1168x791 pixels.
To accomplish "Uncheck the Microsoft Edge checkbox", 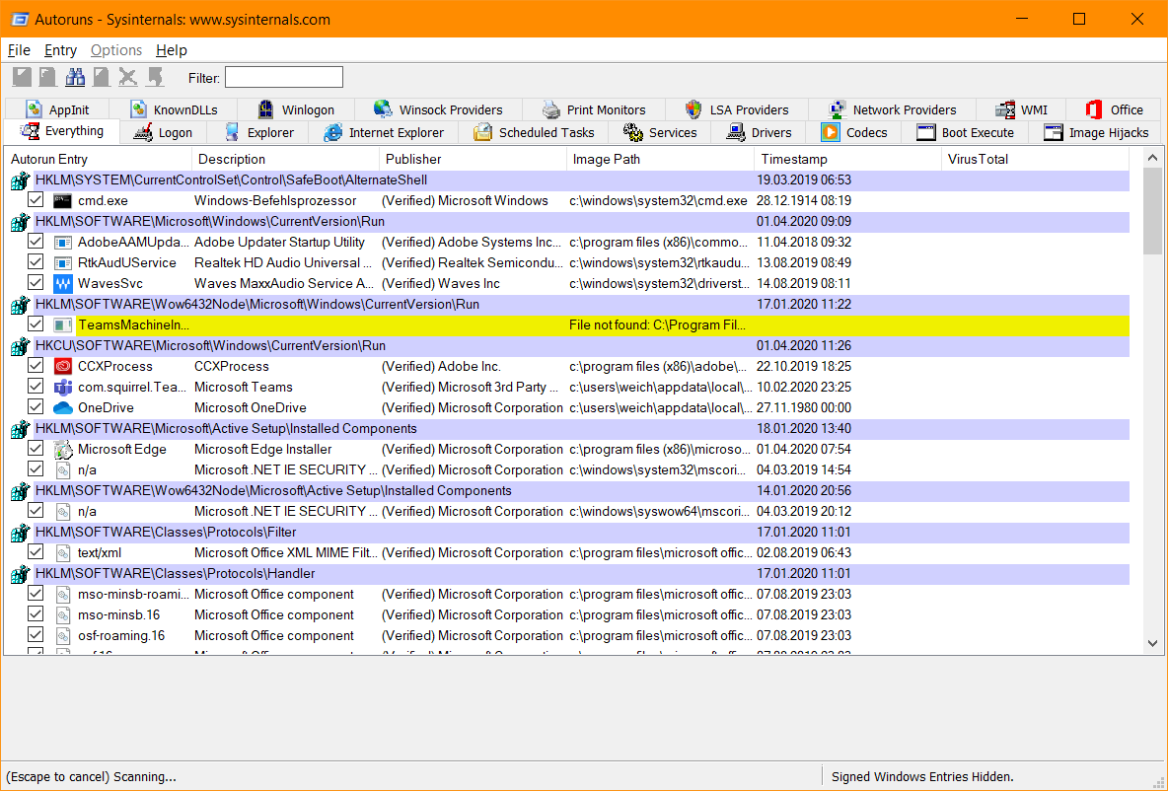I will coord(35,449).
